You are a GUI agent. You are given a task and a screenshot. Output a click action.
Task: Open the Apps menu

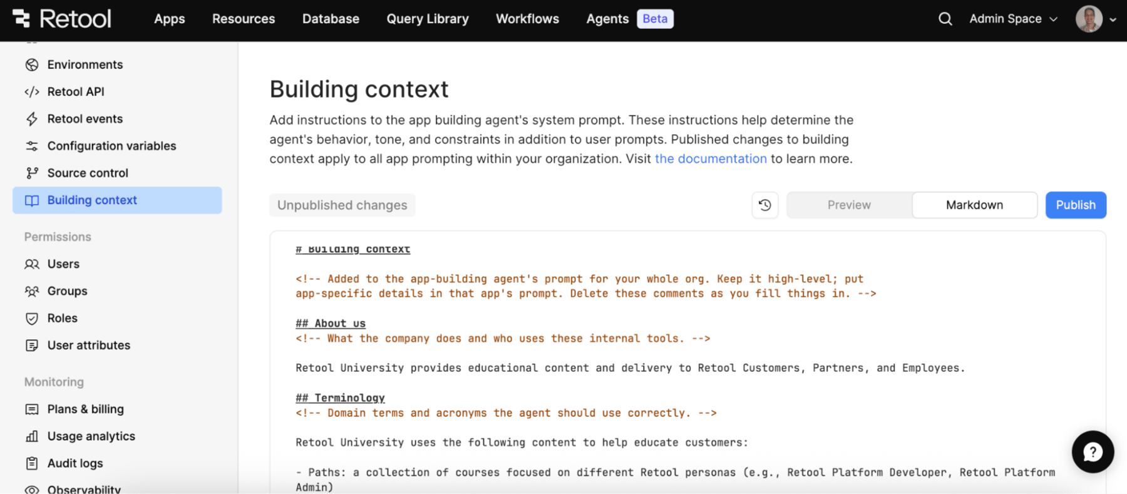coord(170,19)
